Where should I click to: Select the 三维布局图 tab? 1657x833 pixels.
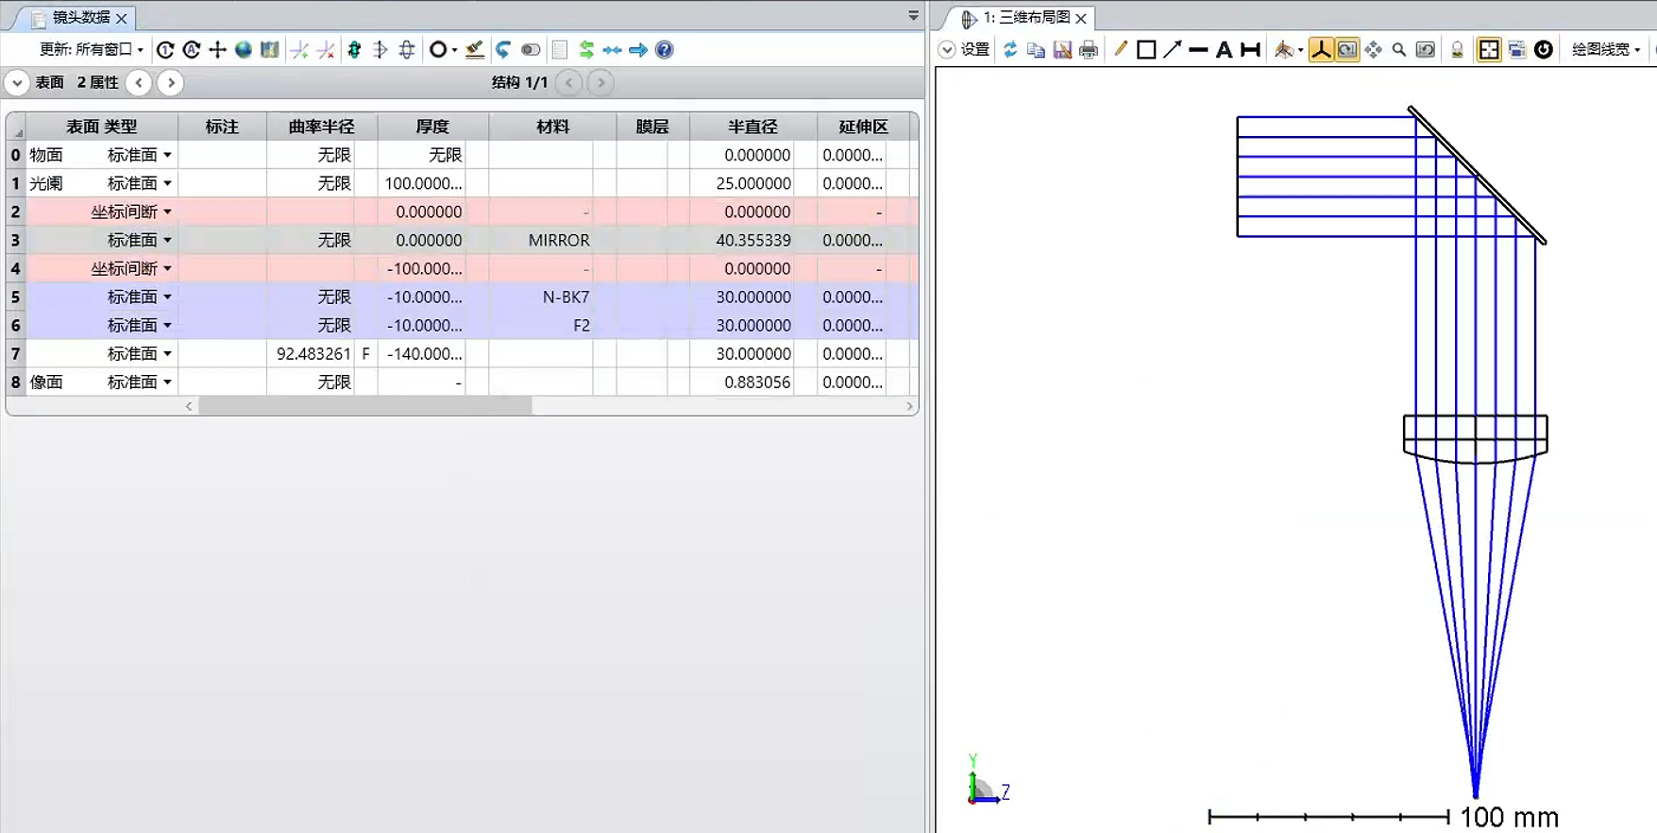(1026, 18)
